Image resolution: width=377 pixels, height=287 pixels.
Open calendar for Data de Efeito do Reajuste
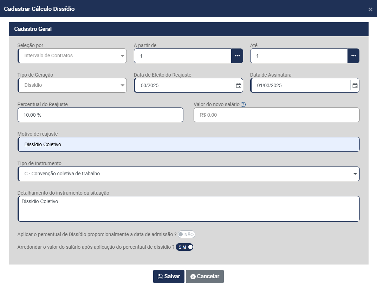coord(239,85)
